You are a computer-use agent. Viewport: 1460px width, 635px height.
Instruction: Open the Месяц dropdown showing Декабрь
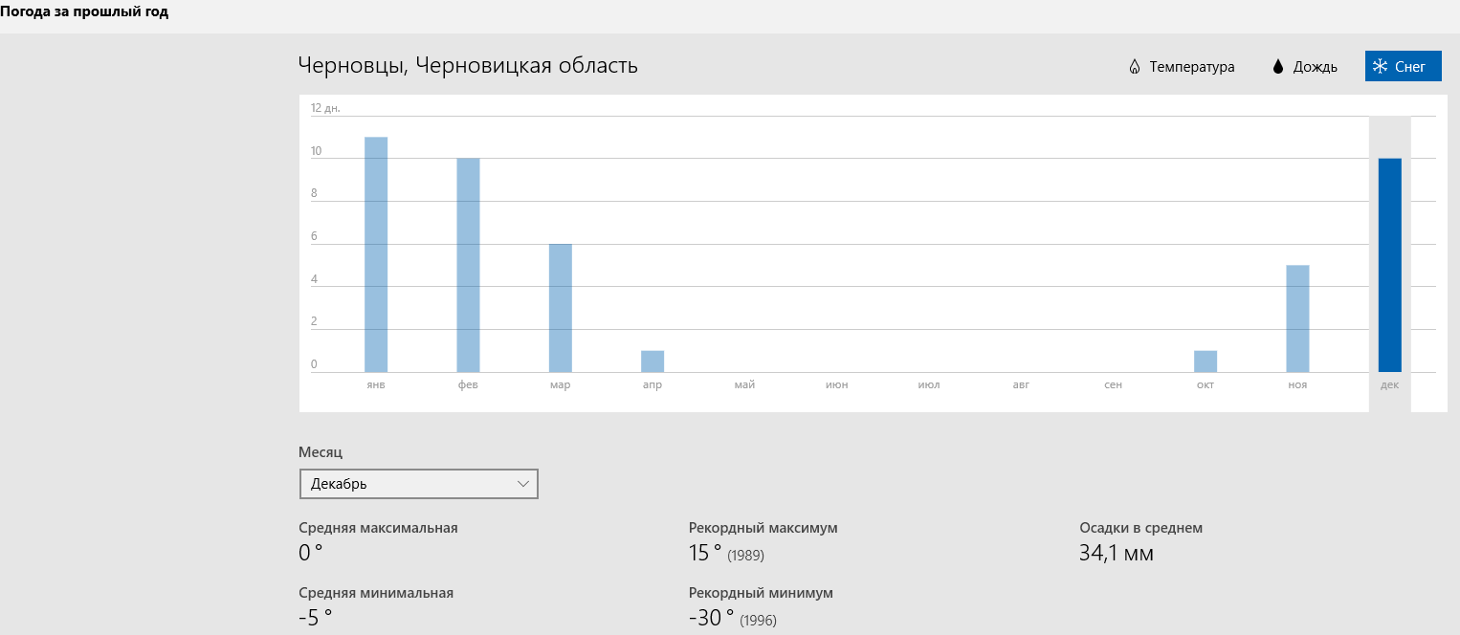click(418, 484)
